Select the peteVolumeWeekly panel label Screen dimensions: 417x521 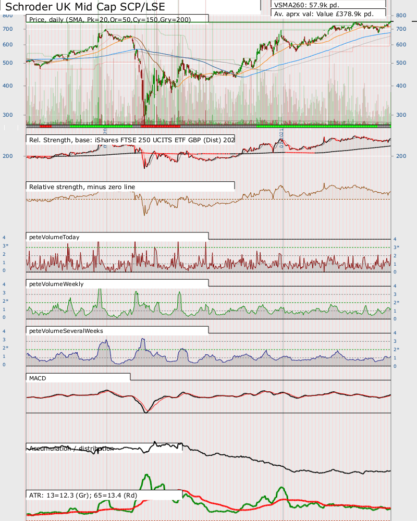click(x=56, y=284)
